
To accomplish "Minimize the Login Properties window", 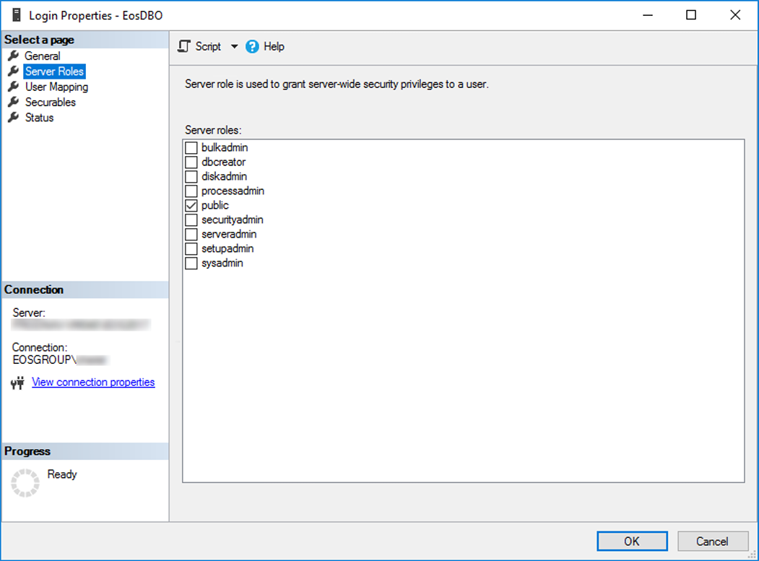I will point(648,15).
